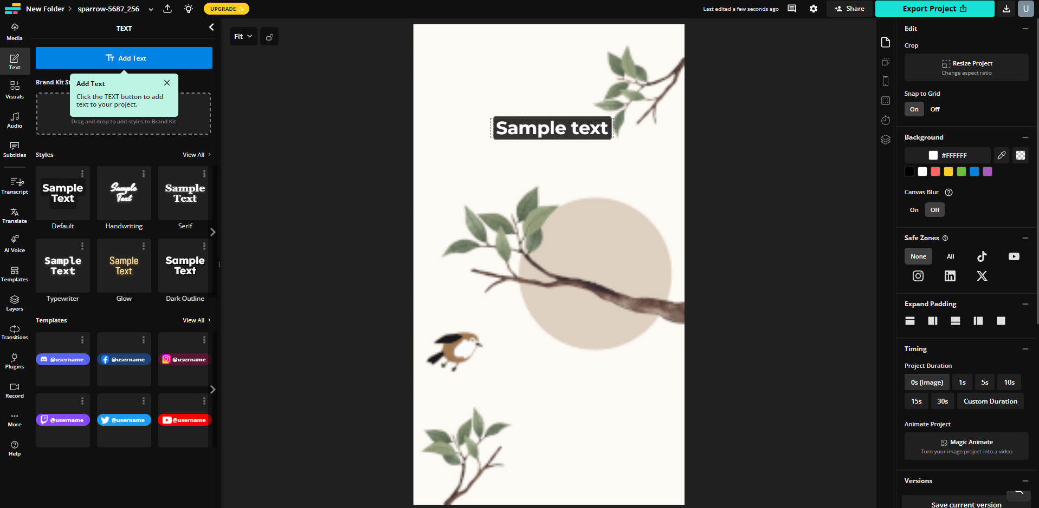Switch to the Layers tab

14,302
